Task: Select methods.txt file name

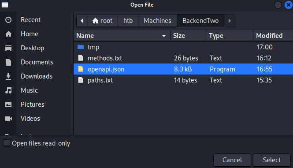Action: [x=105, y=58]
